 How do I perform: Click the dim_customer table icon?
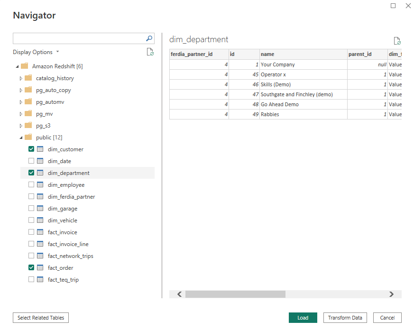click(x=40, y=149)
